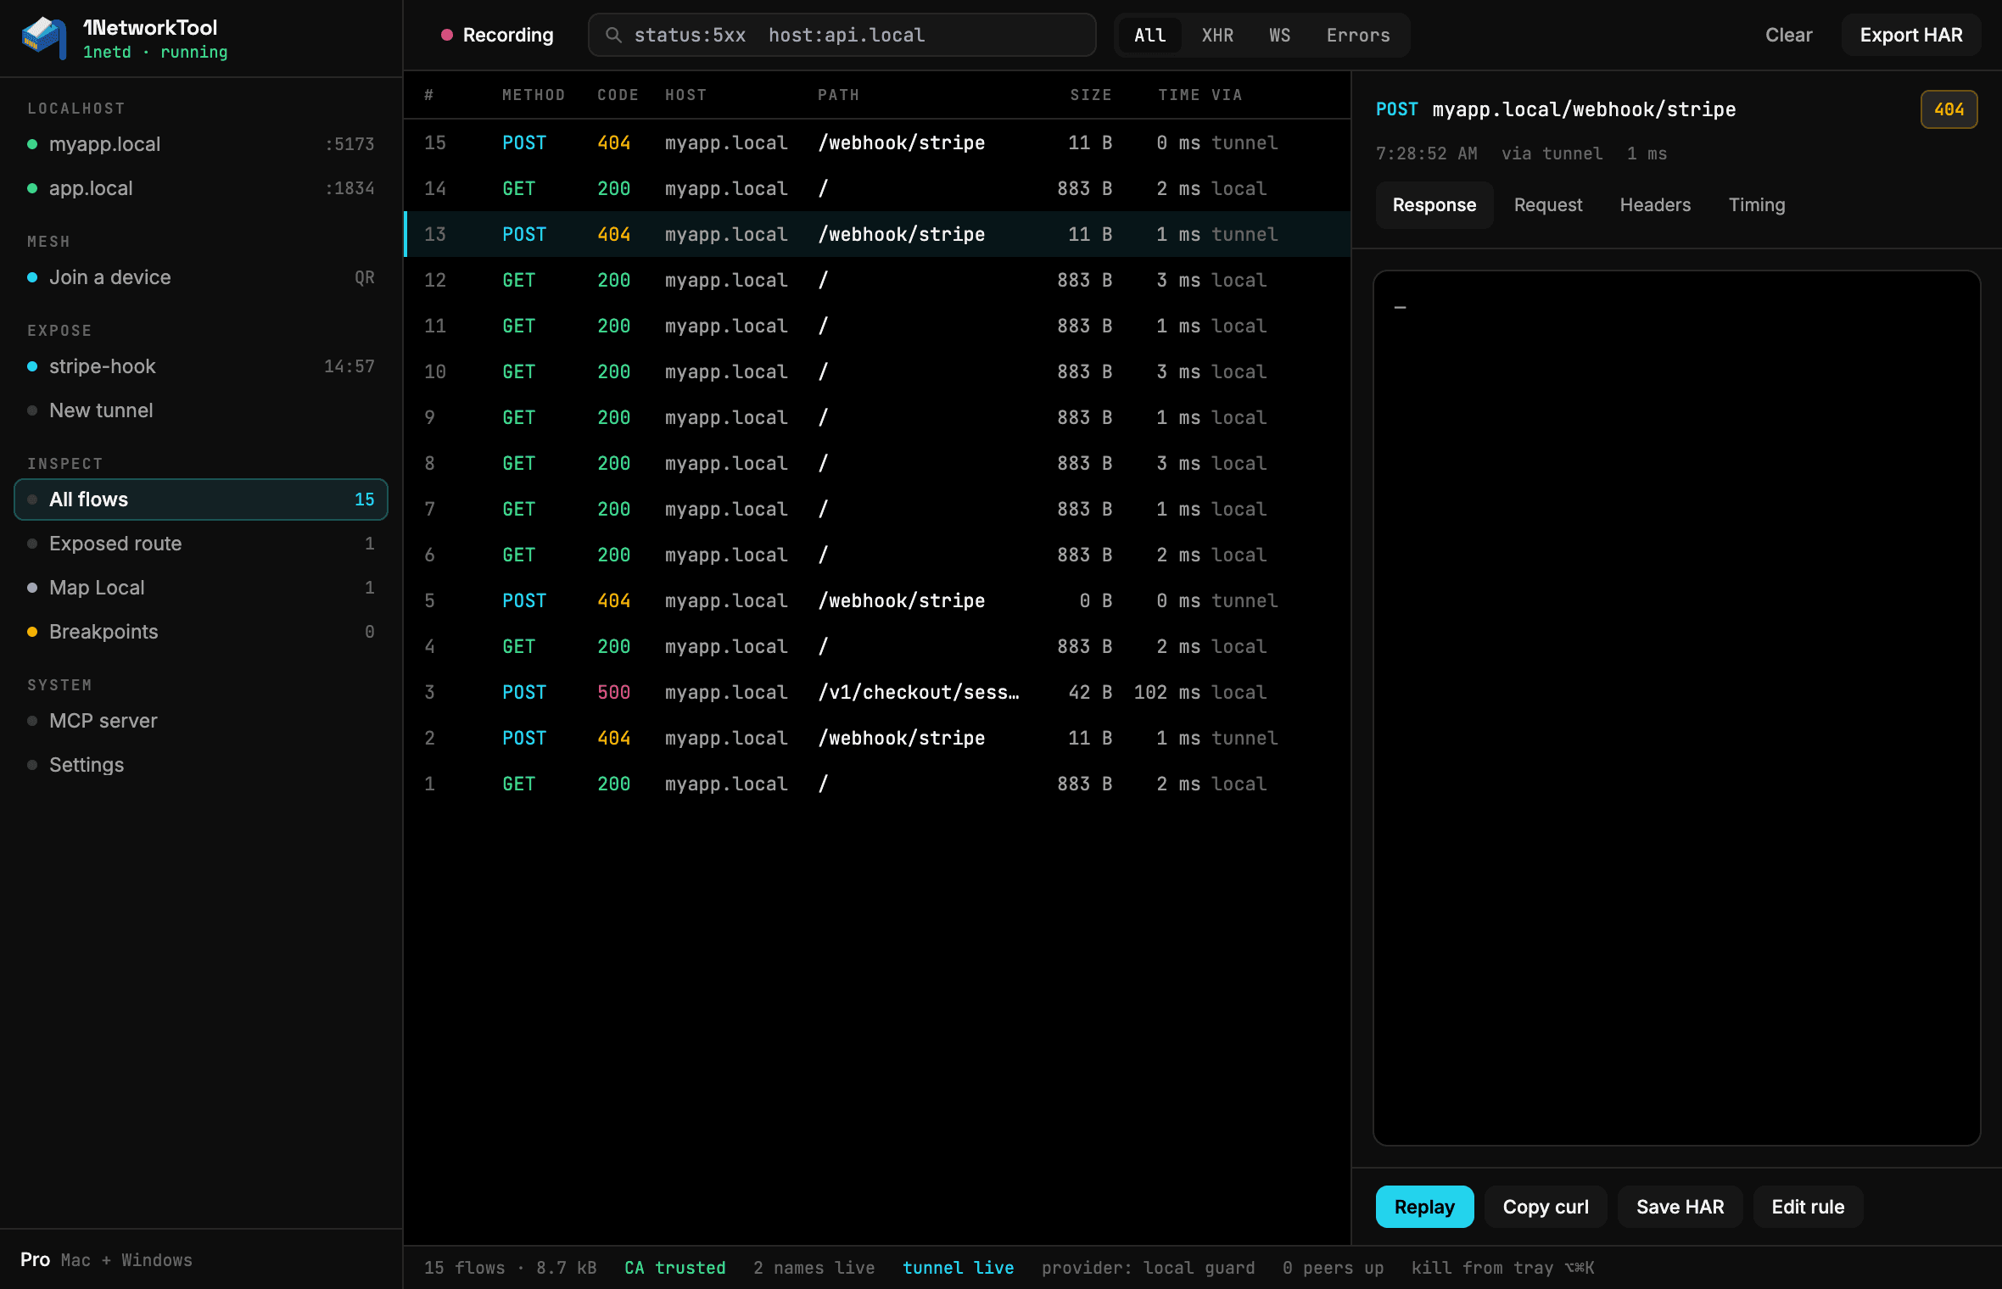Open myapp.local in the sidebar
2002x1289 pixels.
point(201,144)
